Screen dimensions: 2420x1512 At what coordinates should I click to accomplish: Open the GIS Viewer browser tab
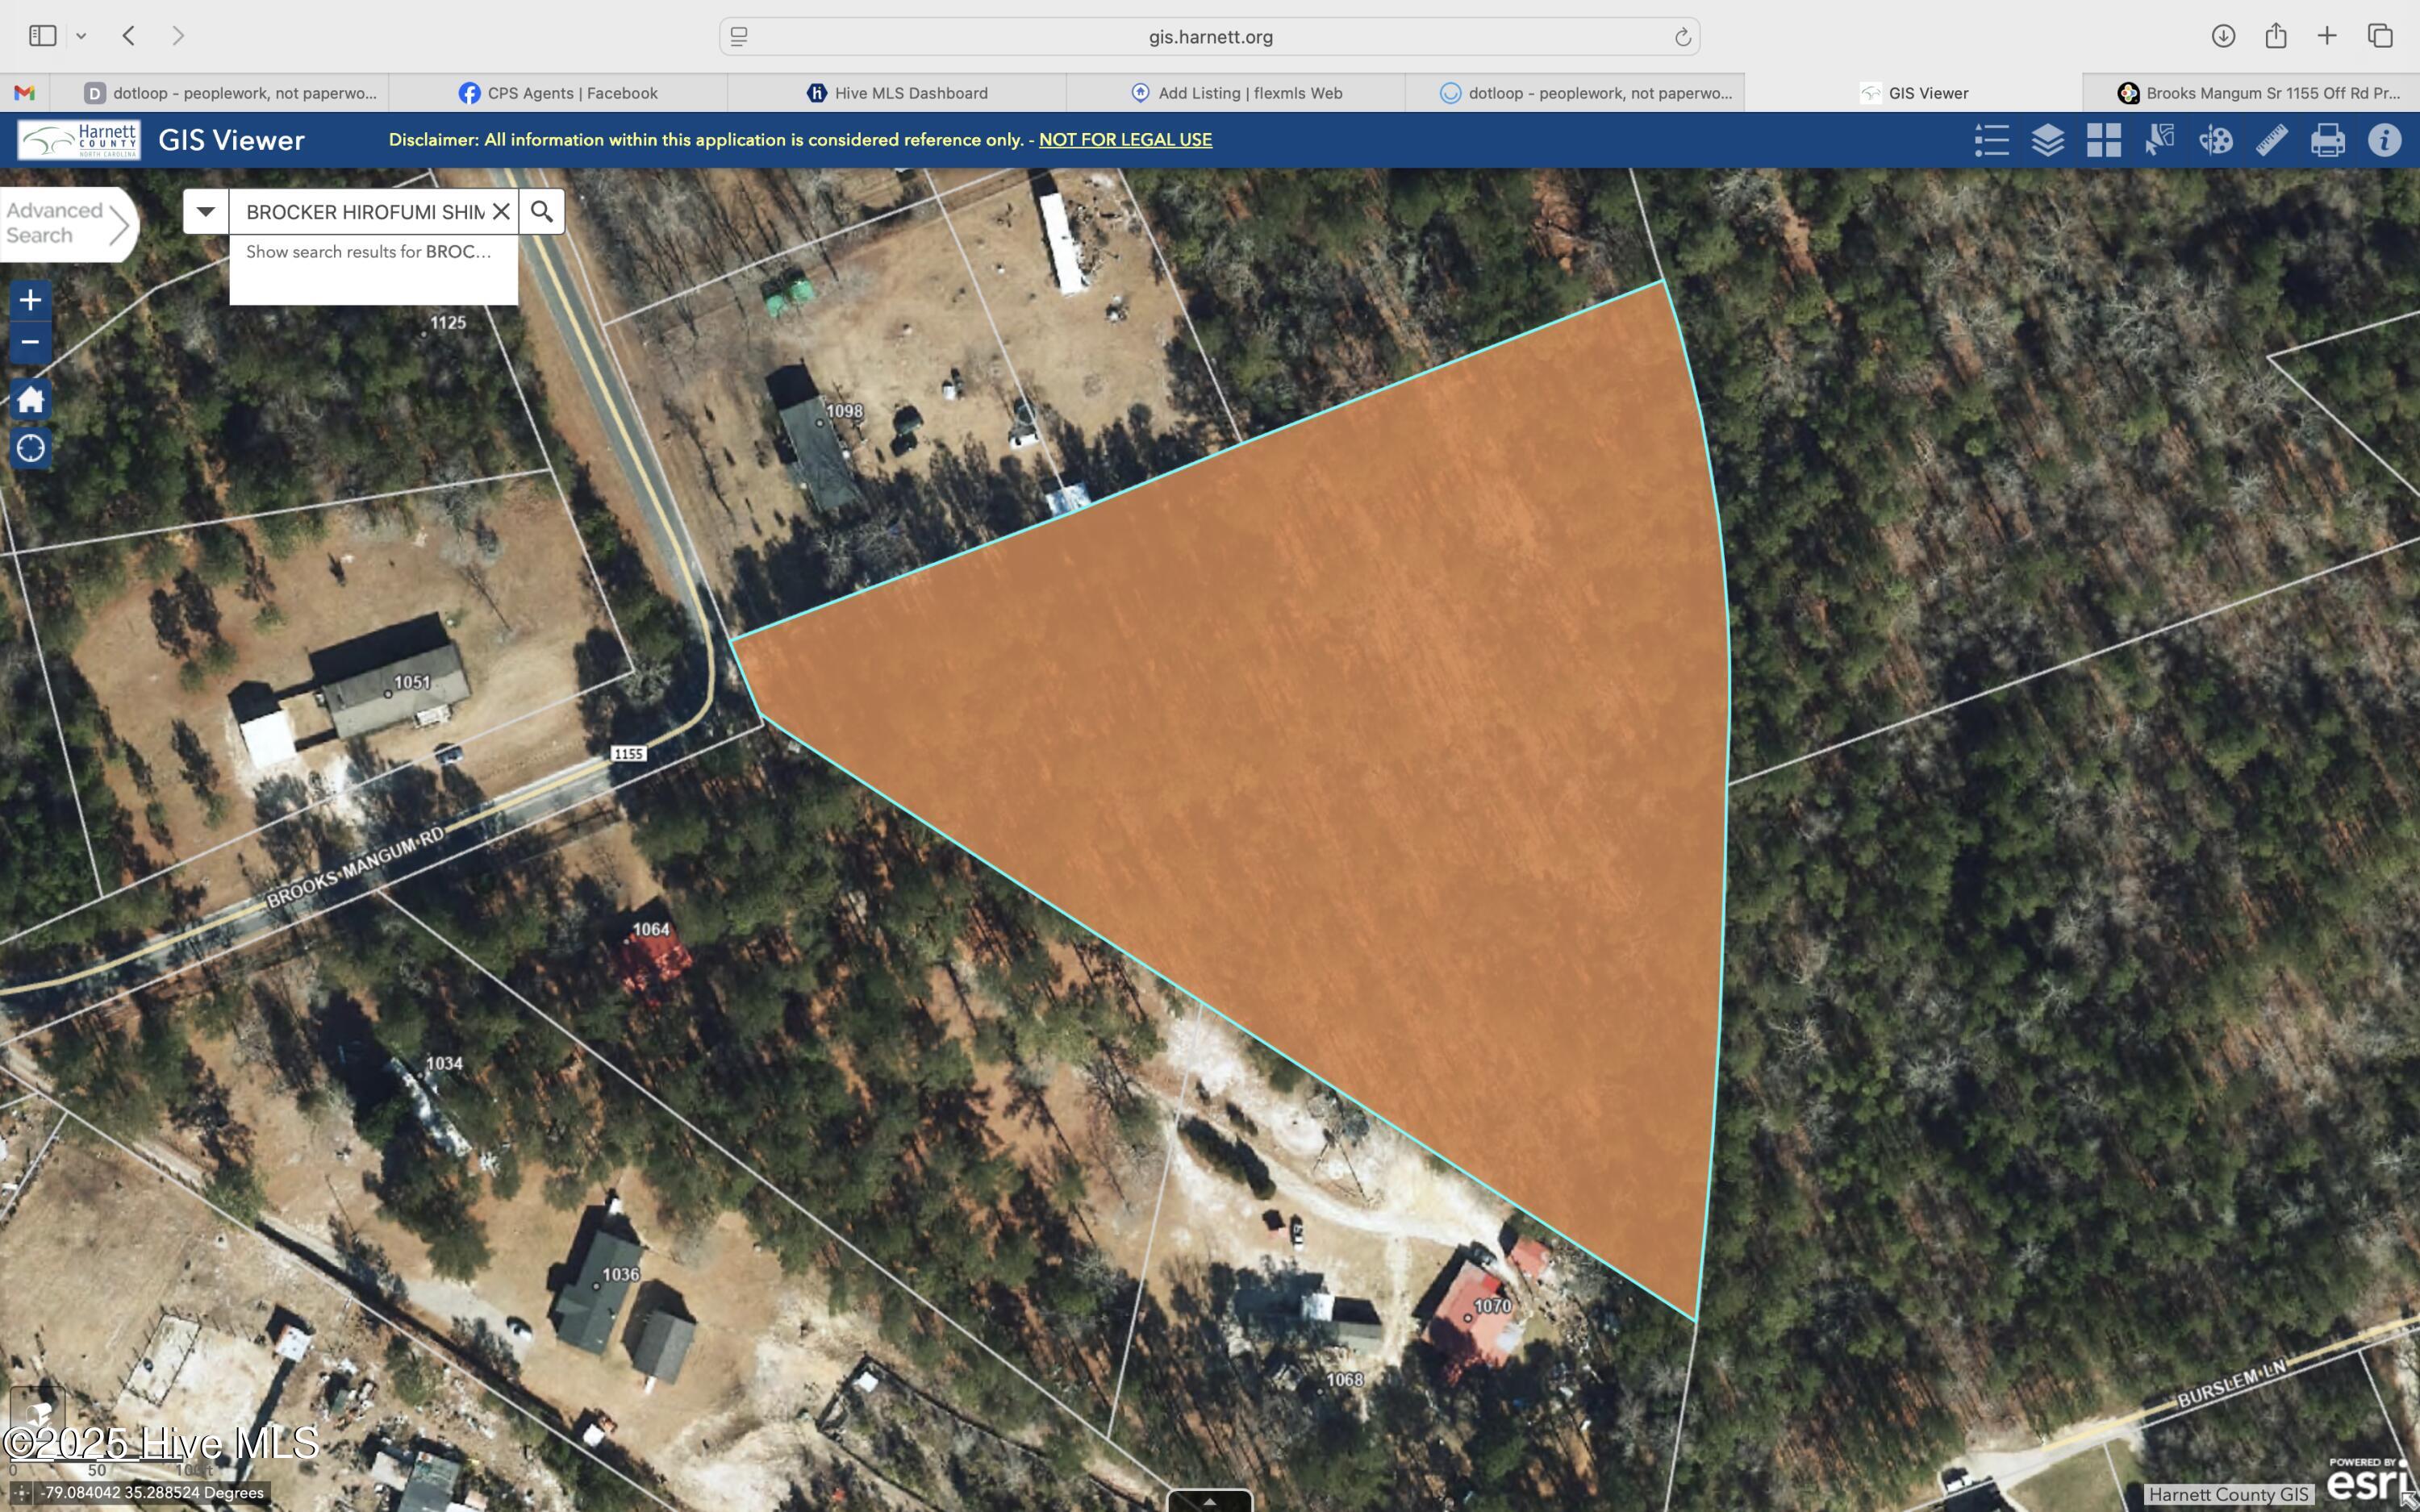(x=1925, y=92)
